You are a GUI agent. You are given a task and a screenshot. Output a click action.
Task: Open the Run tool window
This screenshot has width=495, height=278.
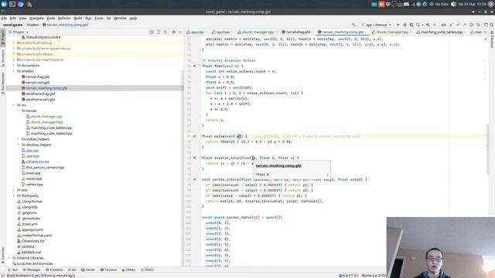(13, 270)
